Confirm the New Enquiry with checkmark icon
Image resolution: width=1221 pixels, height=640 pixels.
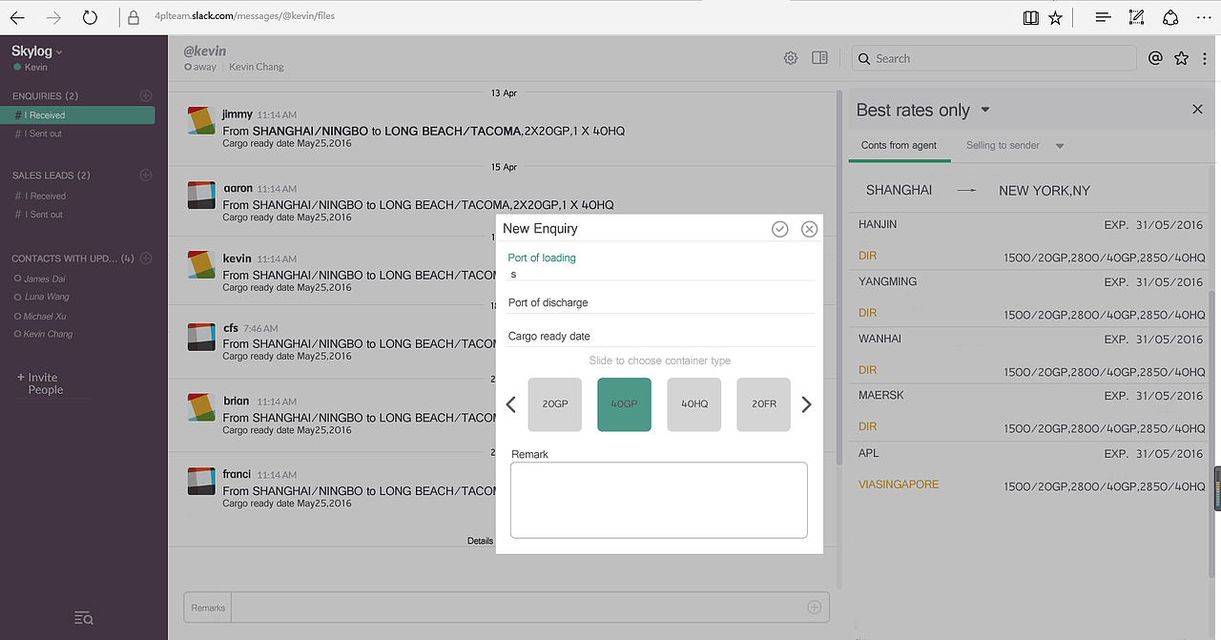point(779,229)
